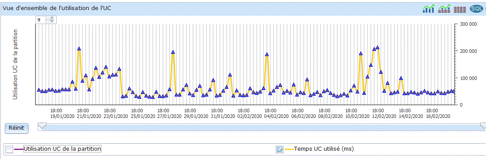The height and width of the screenshot is (159, 486).
Task: Click the '100 000' axis value
Action: pyautogui.click(x=468, y=78)
